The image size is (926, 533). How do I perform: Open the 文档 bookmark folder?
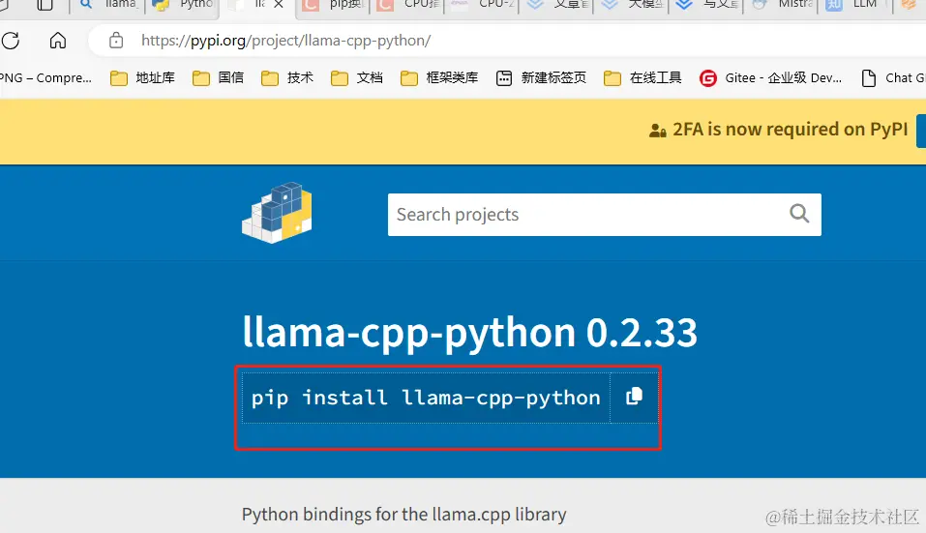tap(357, 78)
